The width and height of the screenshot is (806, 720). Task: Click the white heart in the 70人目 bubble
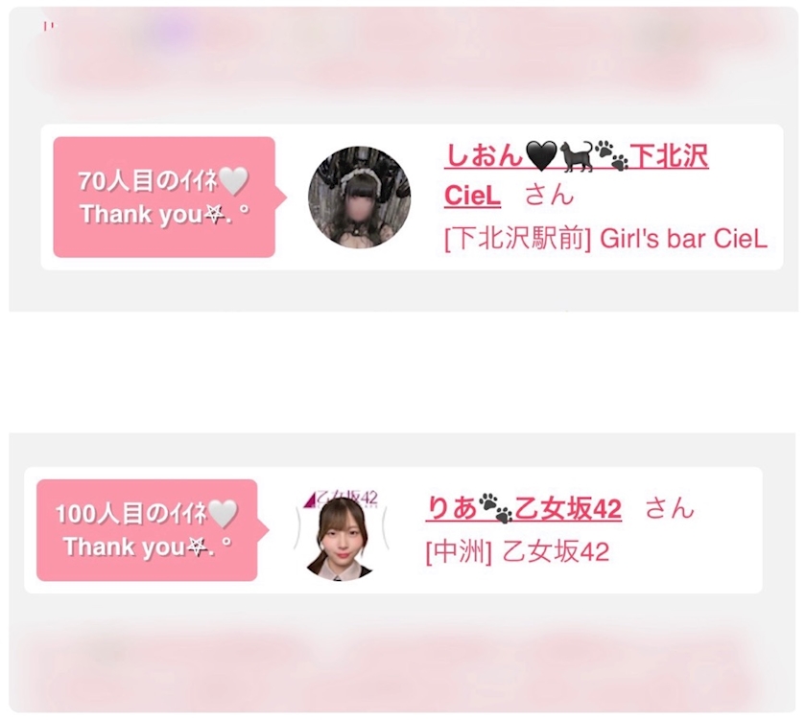(234, 181)
